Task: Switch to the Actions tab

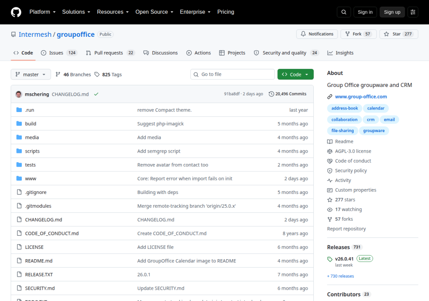Action: (199, 53)
